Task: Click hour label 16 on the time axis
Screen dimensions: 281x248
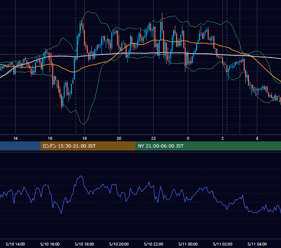Action: tap(50, 138)
